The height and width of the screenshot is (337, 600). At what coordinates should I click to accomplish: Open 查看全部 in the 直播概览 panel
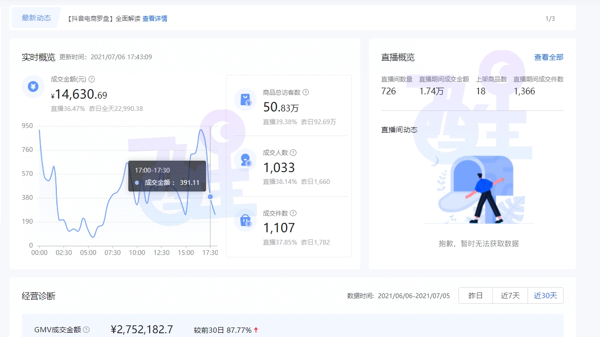pyautogui.click(x=548, y=57)
